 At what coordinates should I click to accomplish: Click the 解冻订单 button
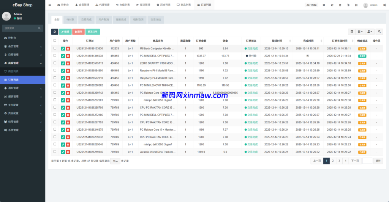click(x=93, y=32)
